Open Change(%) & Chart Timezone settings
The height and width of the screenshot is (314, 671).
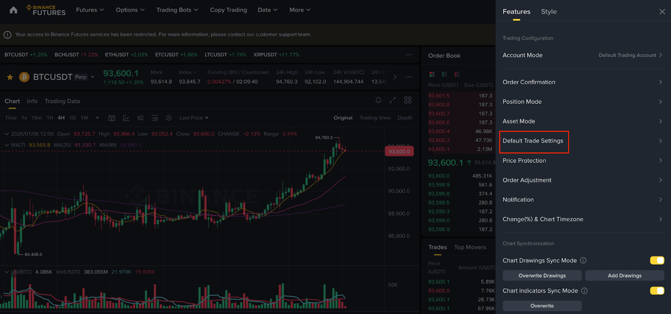583,219
